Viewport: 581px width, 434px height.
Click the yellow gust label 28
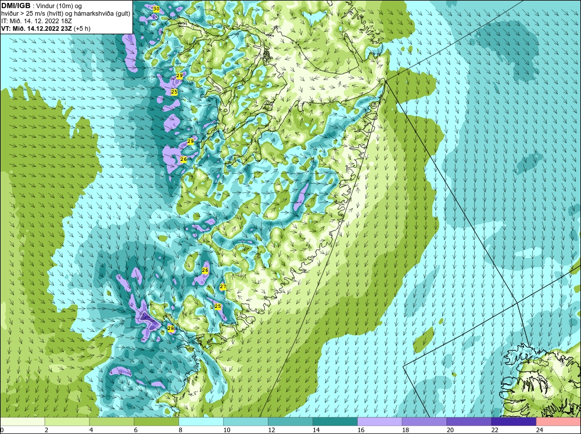click(171, 328)
